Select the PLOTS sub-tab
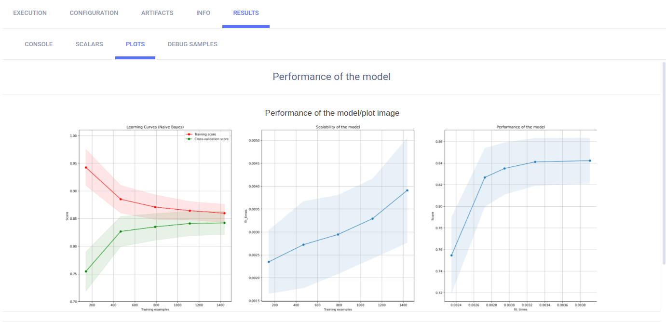 pyautogui.click(x=135, y=44)
